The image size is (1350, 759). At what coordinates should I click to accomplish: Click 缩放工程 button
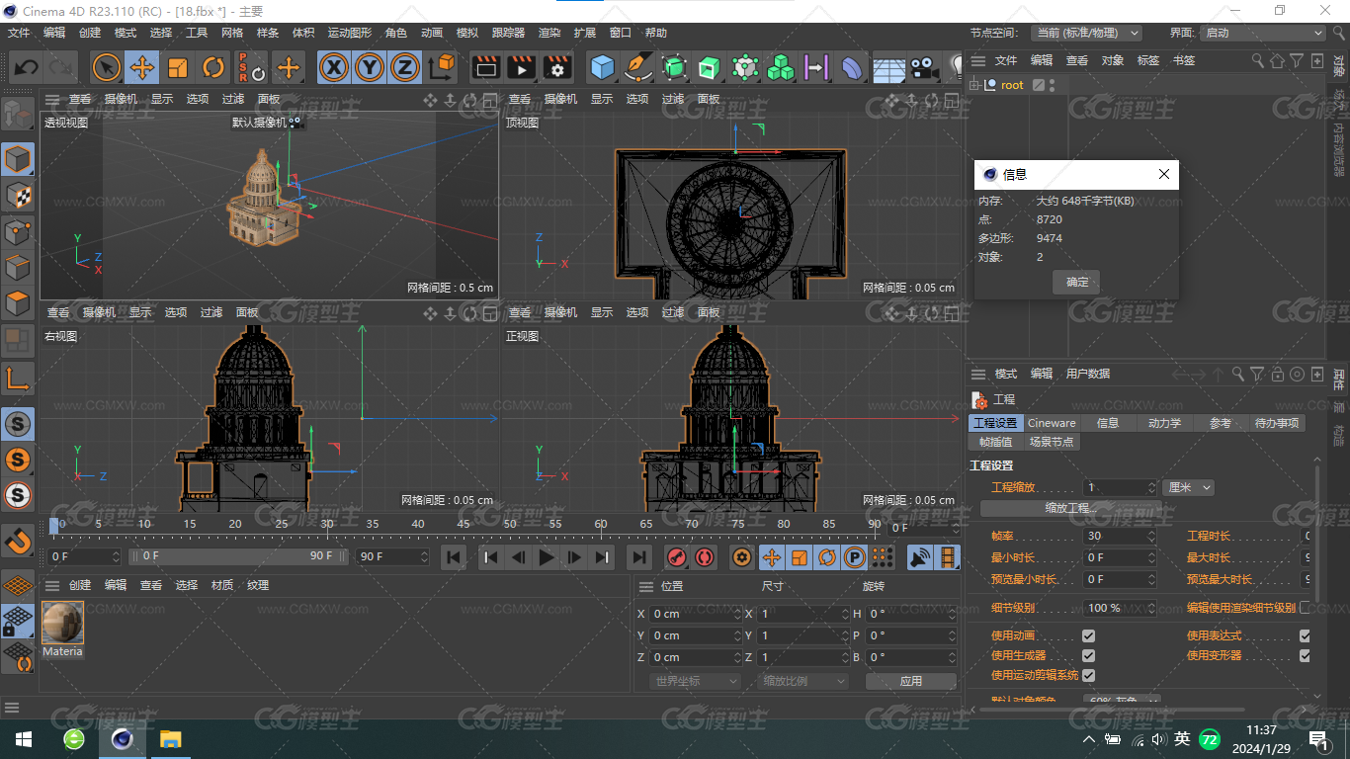pos(1071,508)
